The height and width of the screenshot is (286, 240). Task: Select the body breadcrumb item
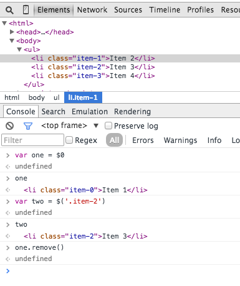(37, 97)
